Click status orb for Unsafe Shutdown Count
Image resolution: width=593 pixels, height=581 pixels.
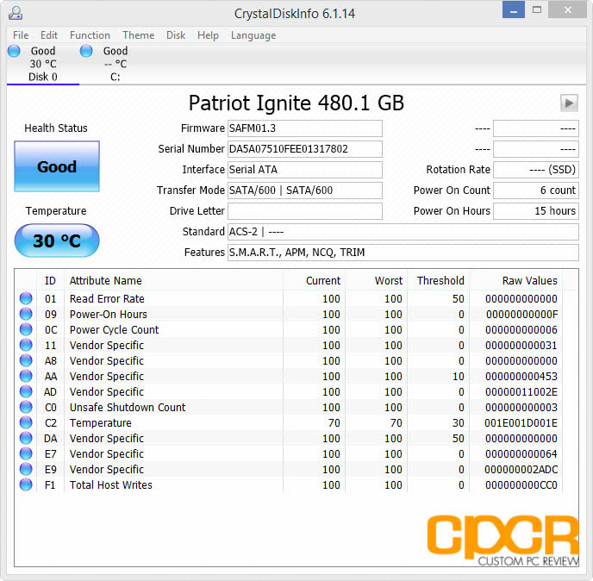[x=26, y=407]
